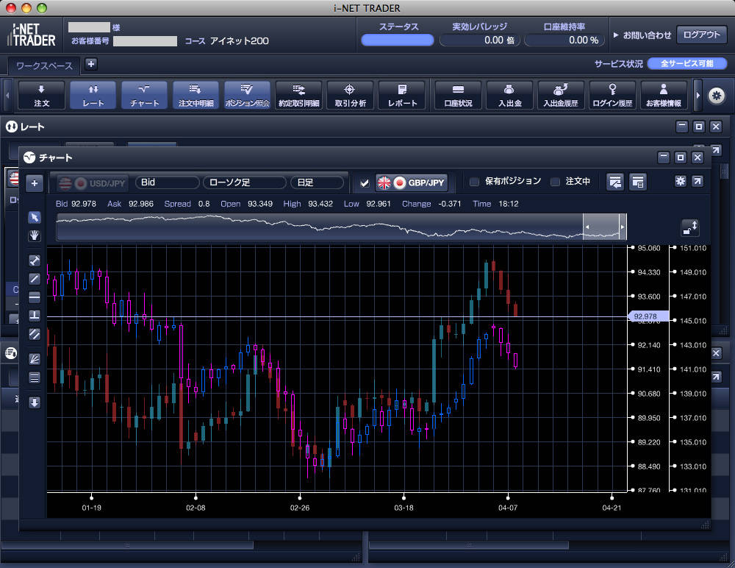Click the chart scale toggle icon
Screen dimensions: 735x568
pyautogui.click(x=690, y=227)
